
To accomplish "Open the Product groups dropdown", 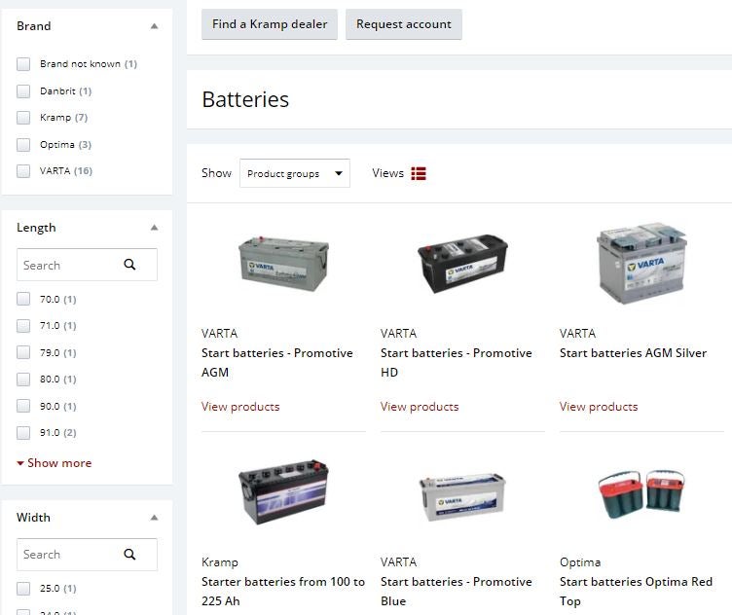I will coord(295,173).
